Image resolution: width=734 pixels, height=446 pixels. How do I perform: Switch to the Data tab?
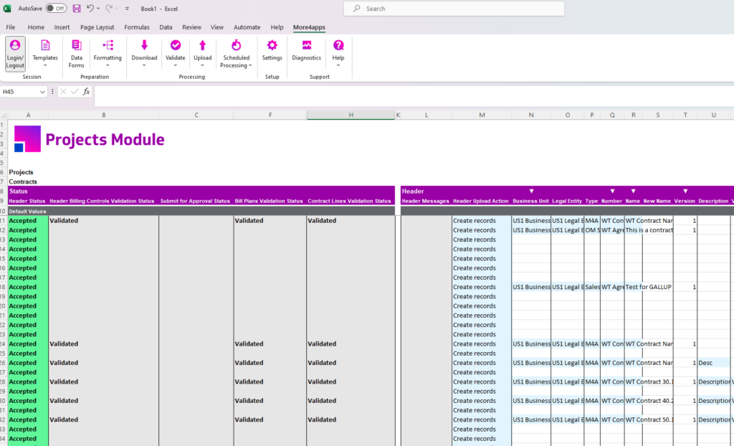(x=166, y=27)
